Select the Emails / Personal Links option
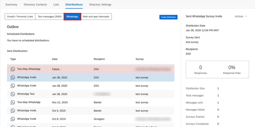This screenshot has width=255, height=127. point(20,17)
